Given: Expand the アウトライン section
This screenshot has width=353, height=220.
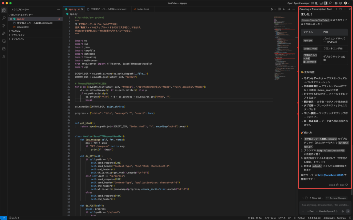Looking at the screenshot, I should (18, 35).
